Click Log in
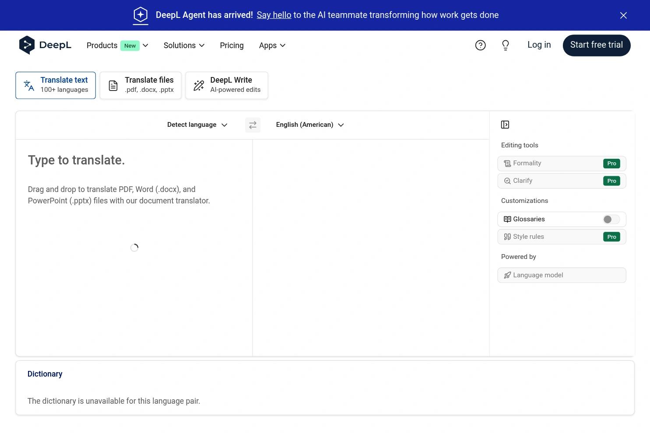Image resolution: width=650 pixels, height=433 pixels. click(539, 45)
